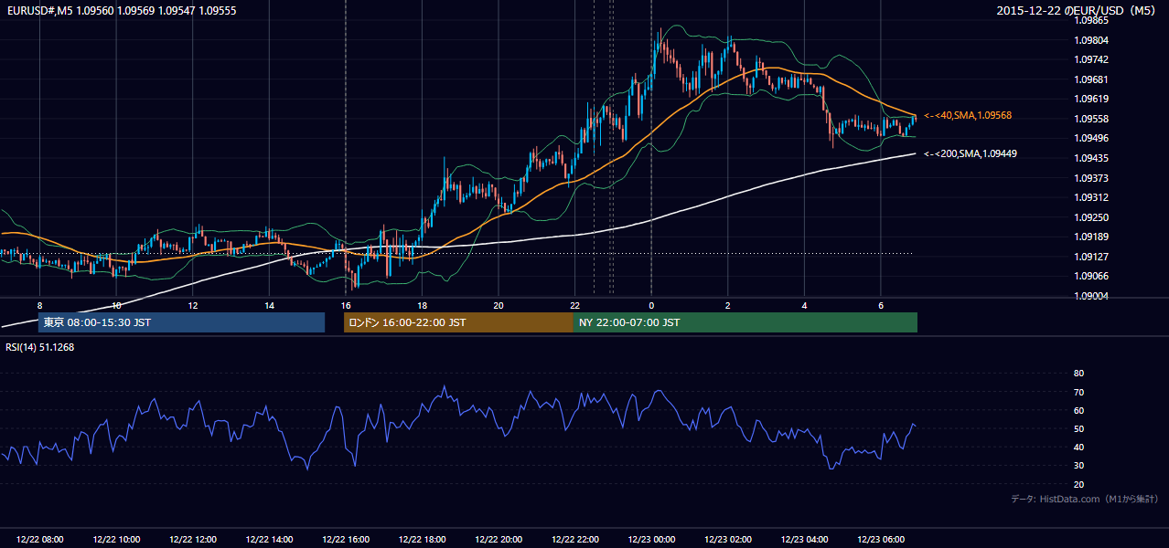Viewport: 1169px width, 548px height.
Task: Click the 12/22 12:00 bottom time label
Action: (193, 539)
